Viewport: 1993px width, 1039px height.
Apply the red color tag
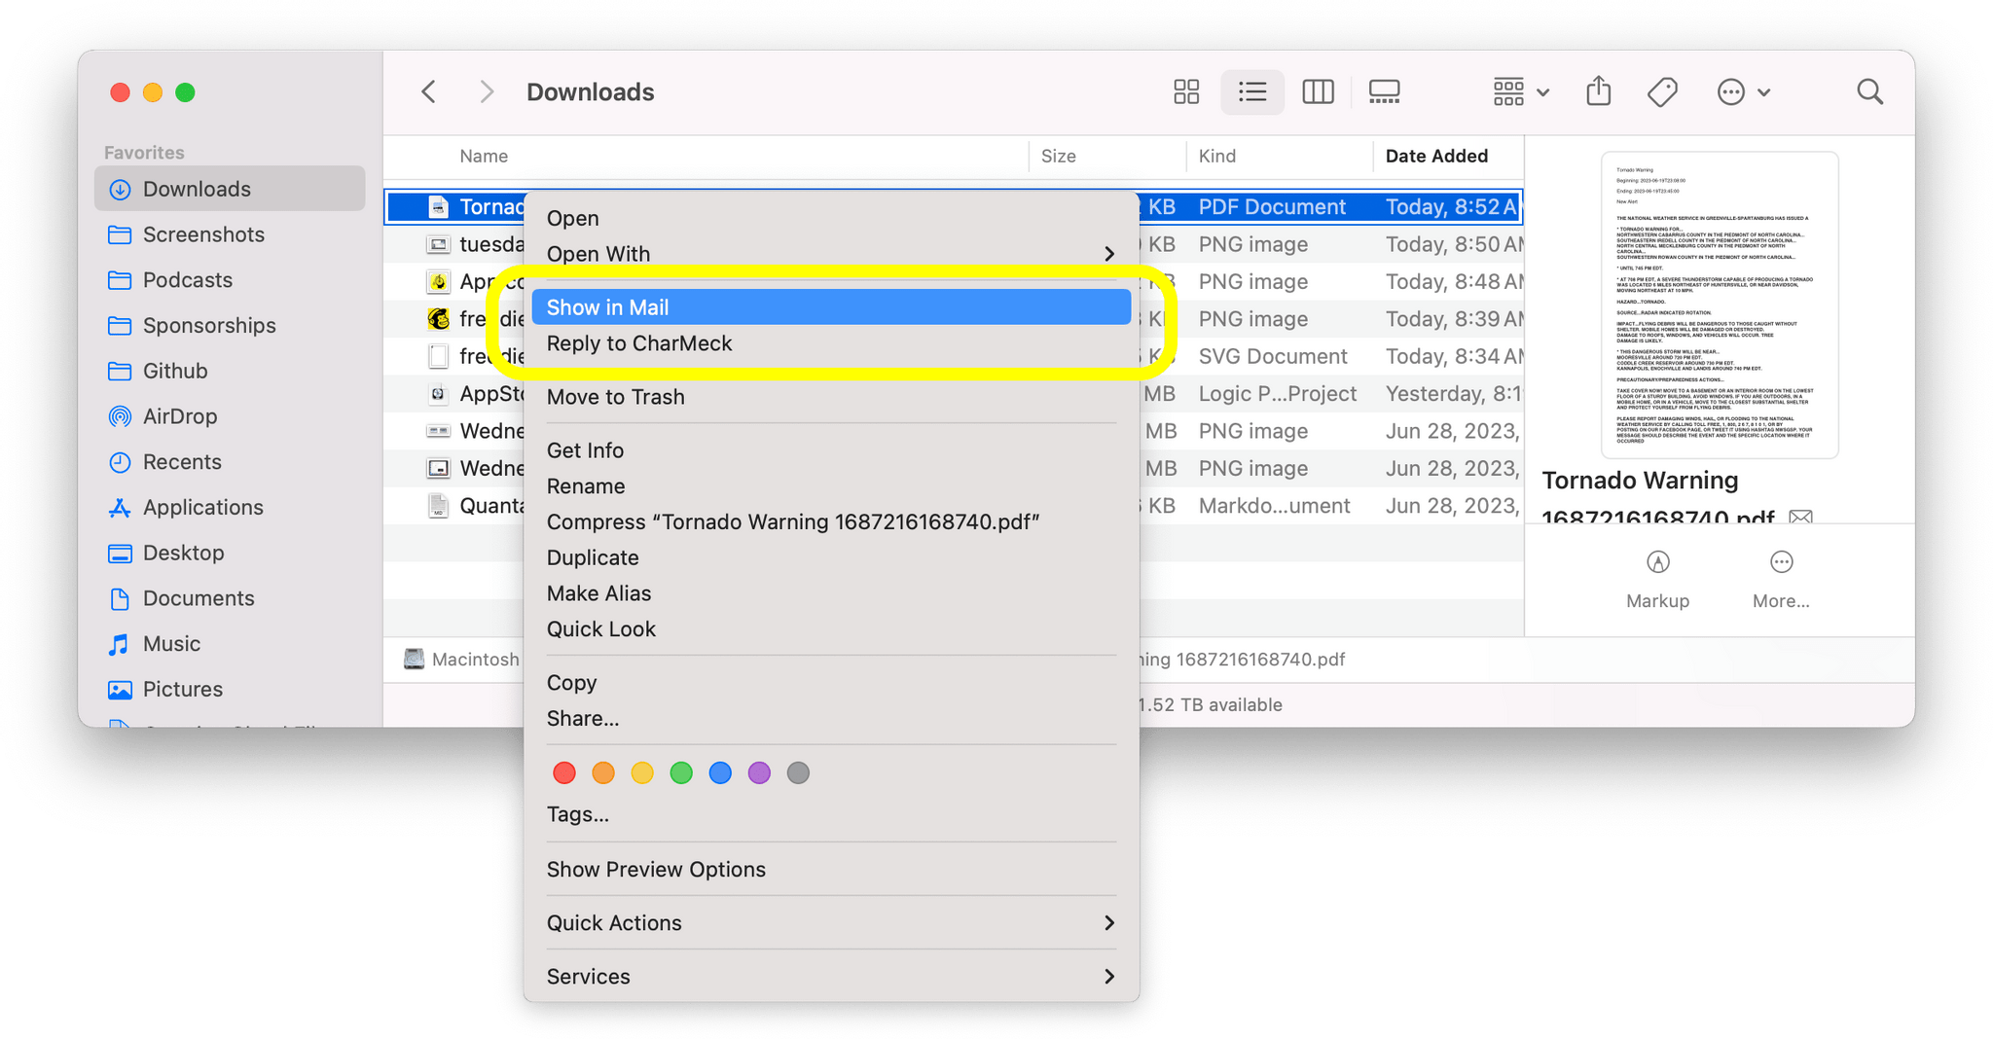pos(564,773)
